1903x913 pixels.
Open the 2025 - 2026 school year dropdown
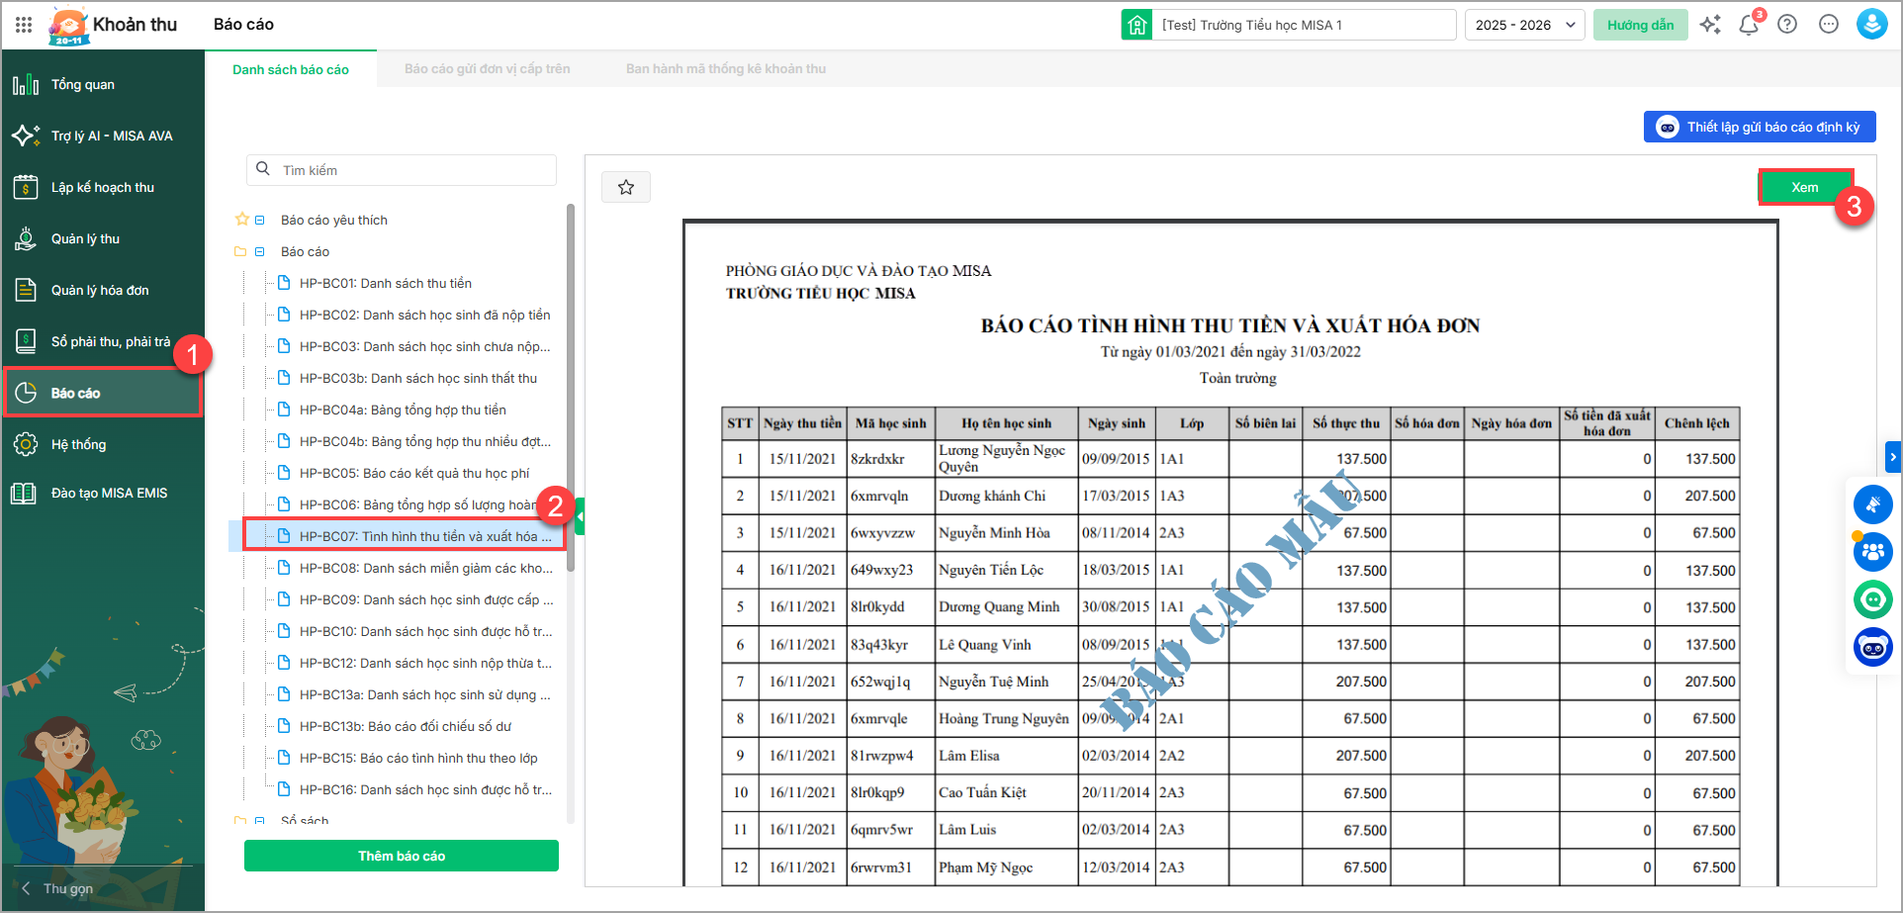[x=1524, y=25]
